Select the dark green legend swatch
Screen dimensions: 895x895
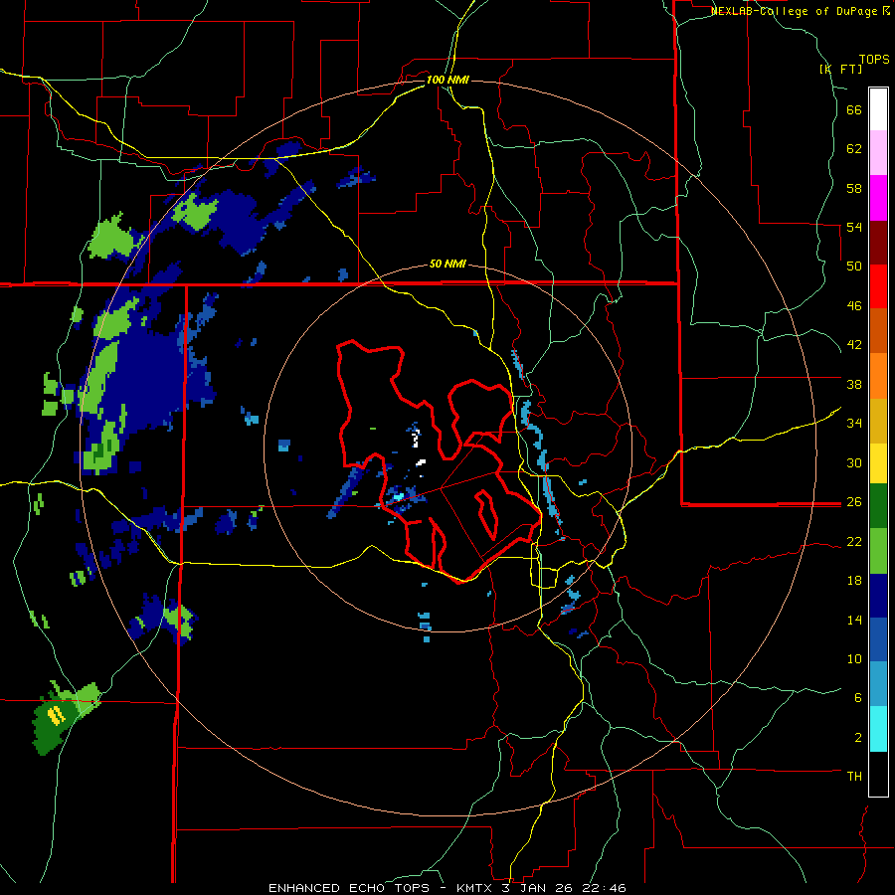pyautogui.click(x=878, y=506)
